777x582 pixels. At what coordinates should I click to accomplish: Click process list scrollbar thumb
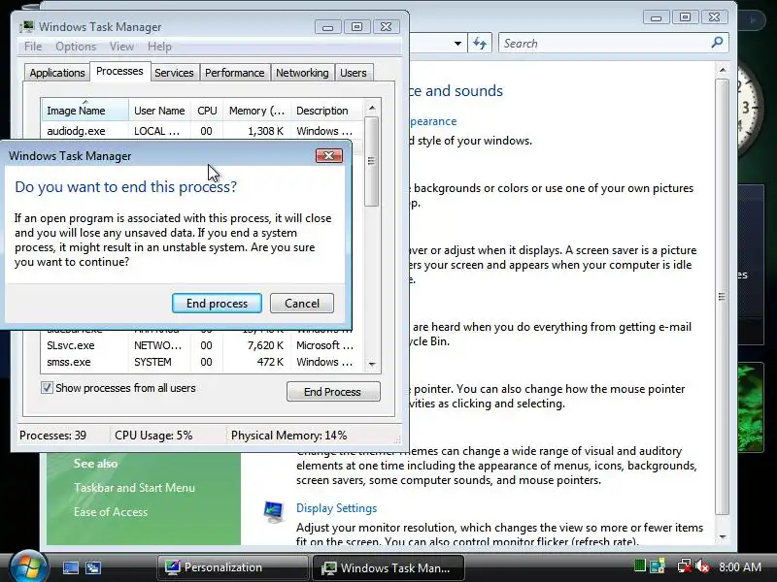click(371, 161)
